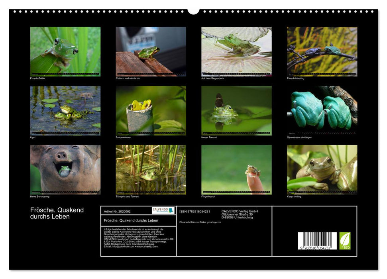Click the CALVENDO logo badge
The height and width of the screenshot is (279, 387).
pyautogui.click(x=163, y=210)
